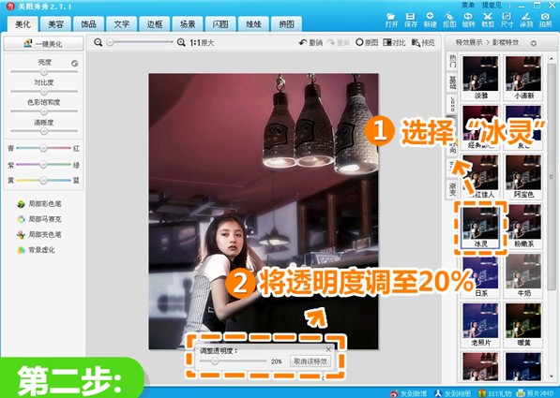The image size is (560, 398).
Task: Switch to the 娃娃 tab
Action: click(x=253, y=24)
